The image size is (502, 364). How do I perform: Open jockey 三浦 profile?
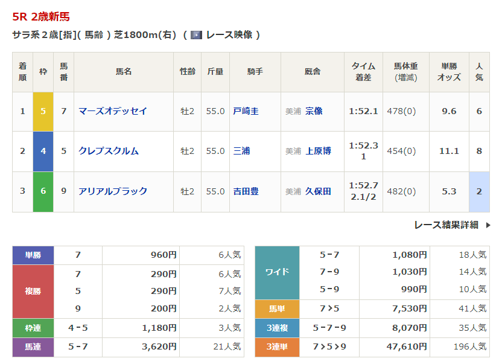click(241, 151)
